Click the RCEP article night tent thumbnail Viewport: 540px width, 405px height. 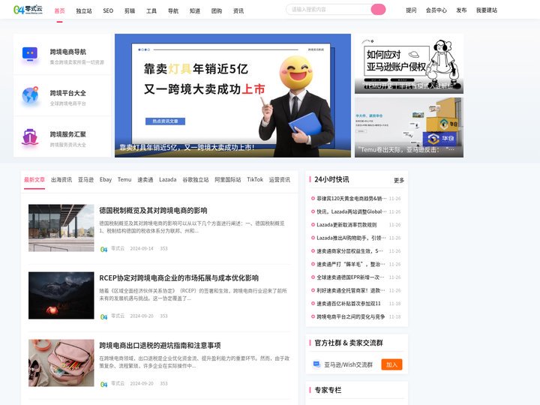point(61,295)
